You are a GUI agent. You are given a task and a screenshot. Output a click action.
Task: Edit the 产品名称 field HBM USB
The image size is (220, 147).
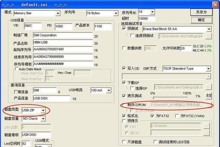63,43
